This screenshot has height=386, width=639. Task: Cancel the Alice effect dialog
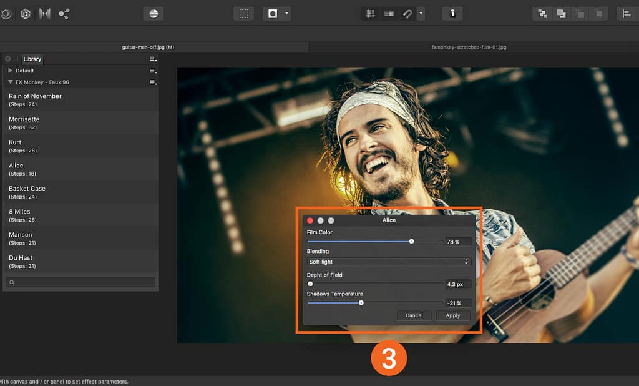(414, 315)
